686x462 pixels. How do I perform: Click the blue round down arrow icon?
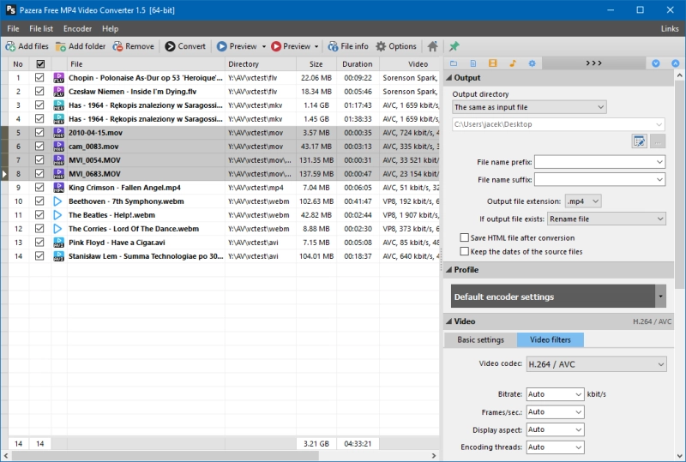tap(655, 63)
